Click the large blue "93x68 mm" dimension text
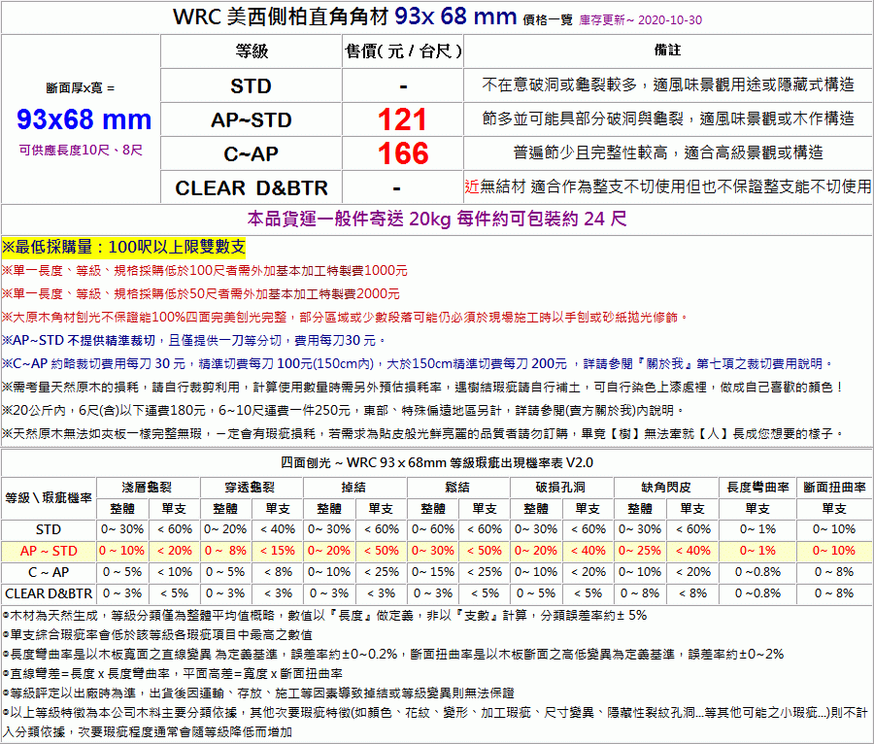 84,119
